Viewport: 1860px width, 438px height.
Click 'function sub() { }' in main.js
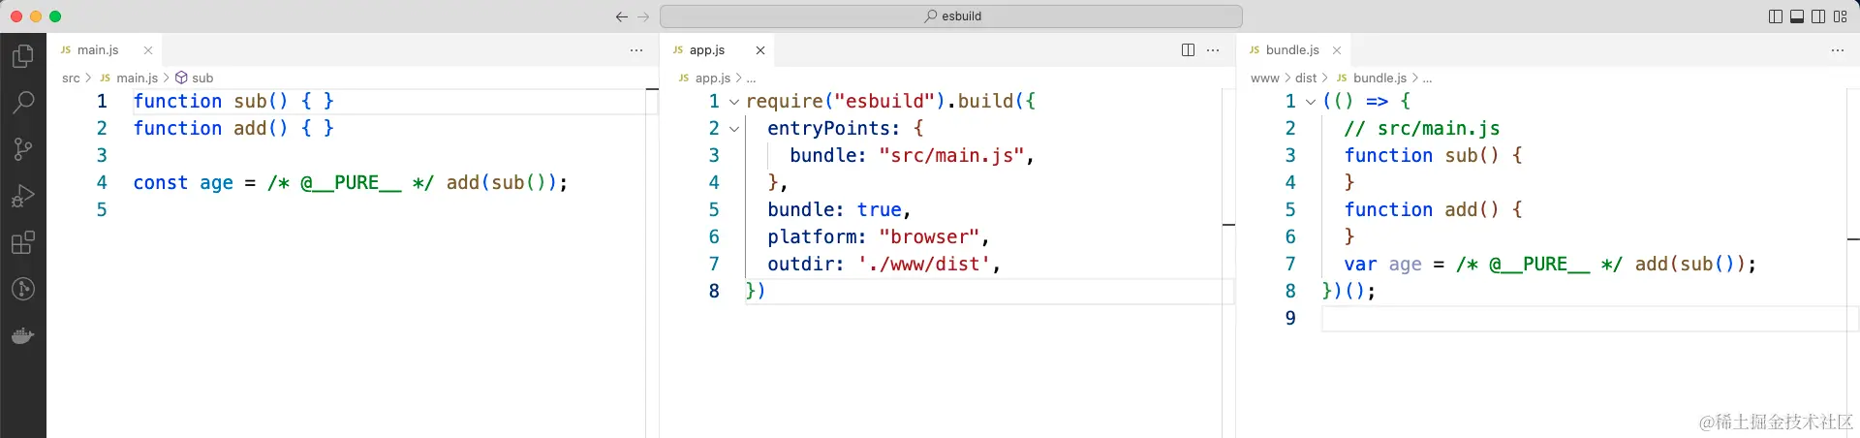tap(233, 101)
